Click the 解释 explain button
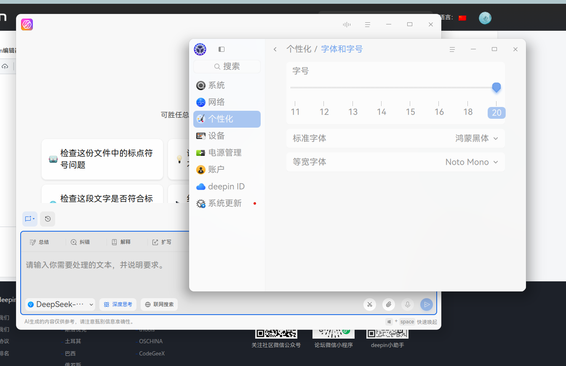 [x=121, y=242]
